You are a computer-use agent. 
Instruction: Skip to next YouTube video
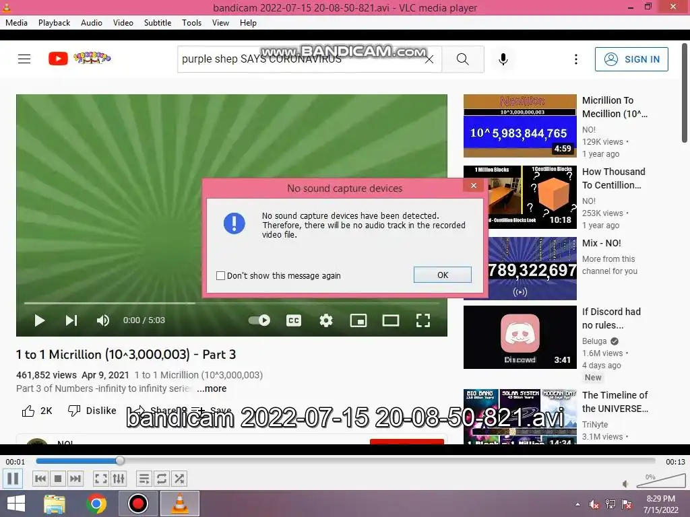pos(71,320)
